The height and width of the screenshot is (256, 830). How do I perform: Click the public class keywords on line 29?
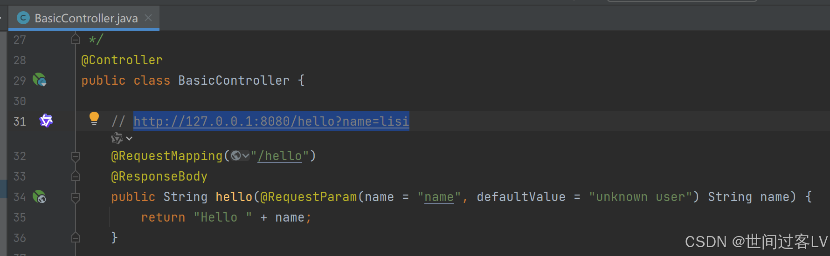coord(126,81)
